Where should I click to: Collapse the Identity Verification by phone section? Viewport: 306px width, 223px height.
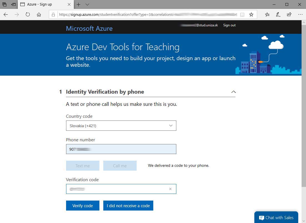coord(234,92)
